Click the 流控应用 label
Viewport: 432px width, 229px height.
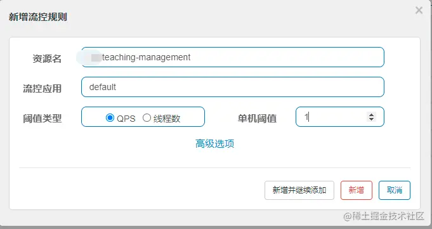tap(42, 88)
